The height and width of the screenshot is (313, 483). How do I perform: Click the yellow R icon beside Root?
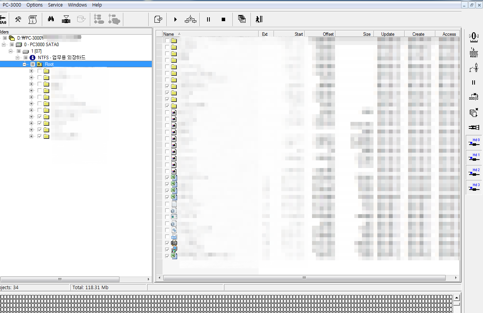[40, 64]
